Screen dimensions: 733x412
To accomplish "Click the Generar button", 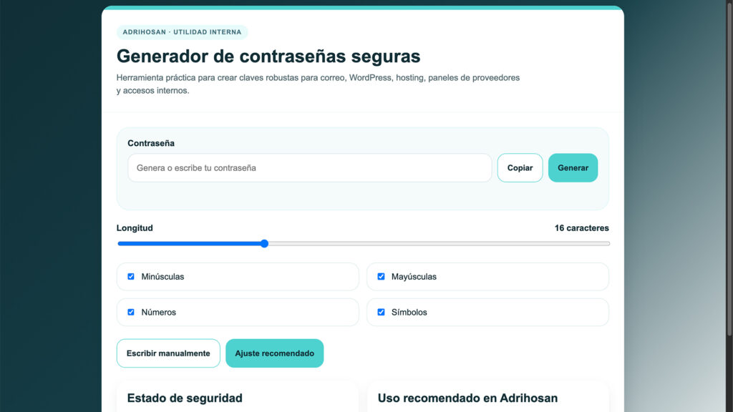I will click(x=573, y=167).
